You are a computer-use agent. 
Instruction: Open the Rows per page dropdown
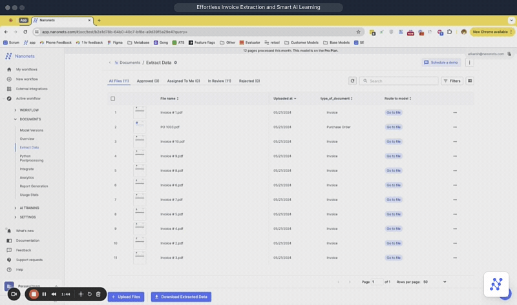click(436, 282)
